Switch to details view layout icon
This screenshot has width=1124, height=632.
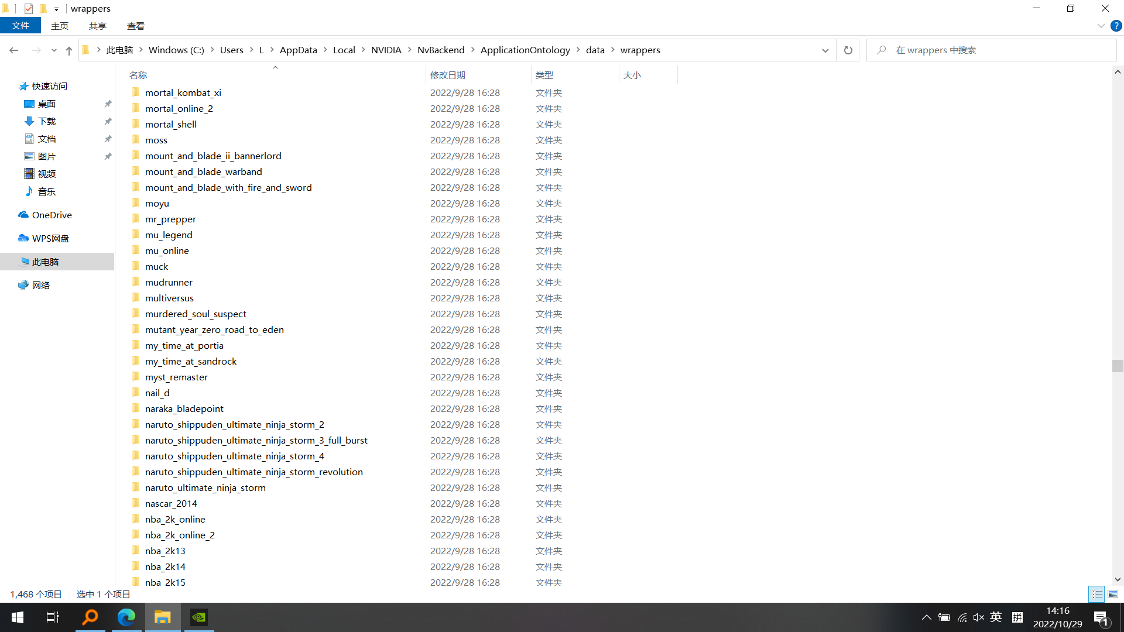click(x=1096, y=594)
